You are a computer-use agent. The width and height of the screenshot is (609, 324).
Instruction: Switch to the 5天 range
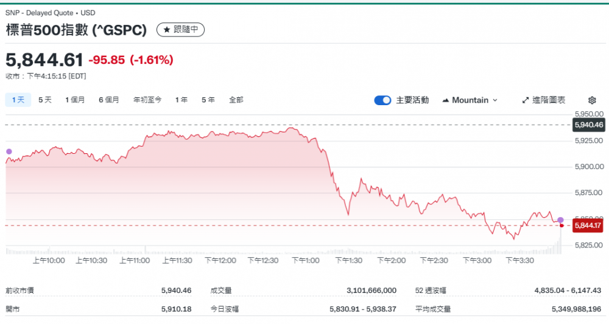point(45,100)
